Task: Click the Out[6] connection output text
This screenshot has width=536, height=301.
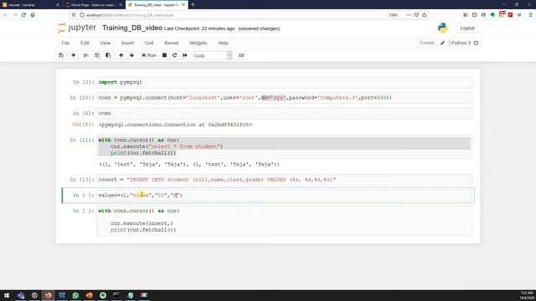Action: click(175, 125)
